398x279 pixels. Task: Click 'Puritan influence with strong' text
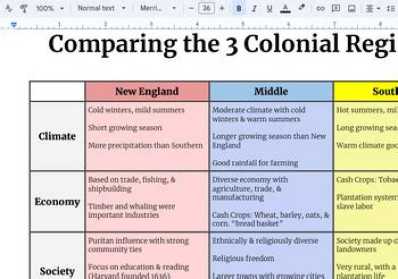[x=138, y=241]
